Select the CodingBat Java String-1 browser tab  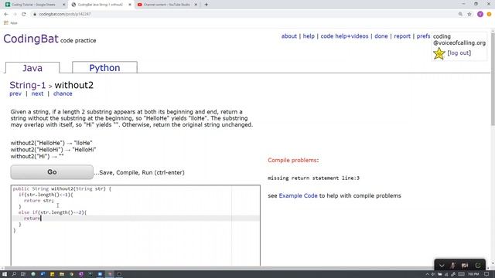pyautogui.click(x=100, y=5)
